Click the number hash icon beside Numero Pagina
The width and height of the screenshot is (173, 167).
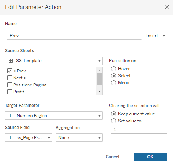pyautogui.click(x=11, y=115)
